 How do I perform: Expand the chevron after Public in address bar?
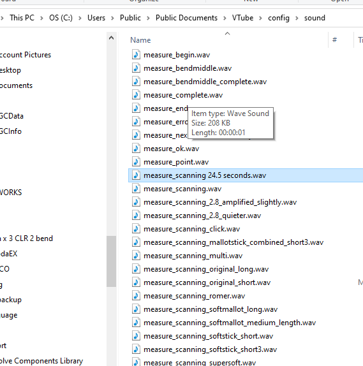pos(148,18)
